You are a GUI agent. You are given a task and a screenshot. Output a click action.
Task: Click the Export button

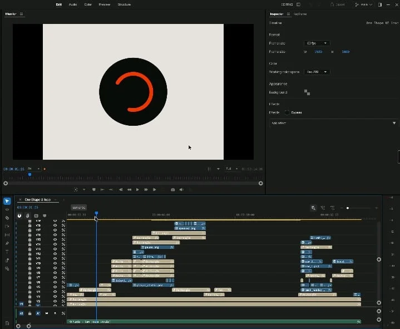338,4
